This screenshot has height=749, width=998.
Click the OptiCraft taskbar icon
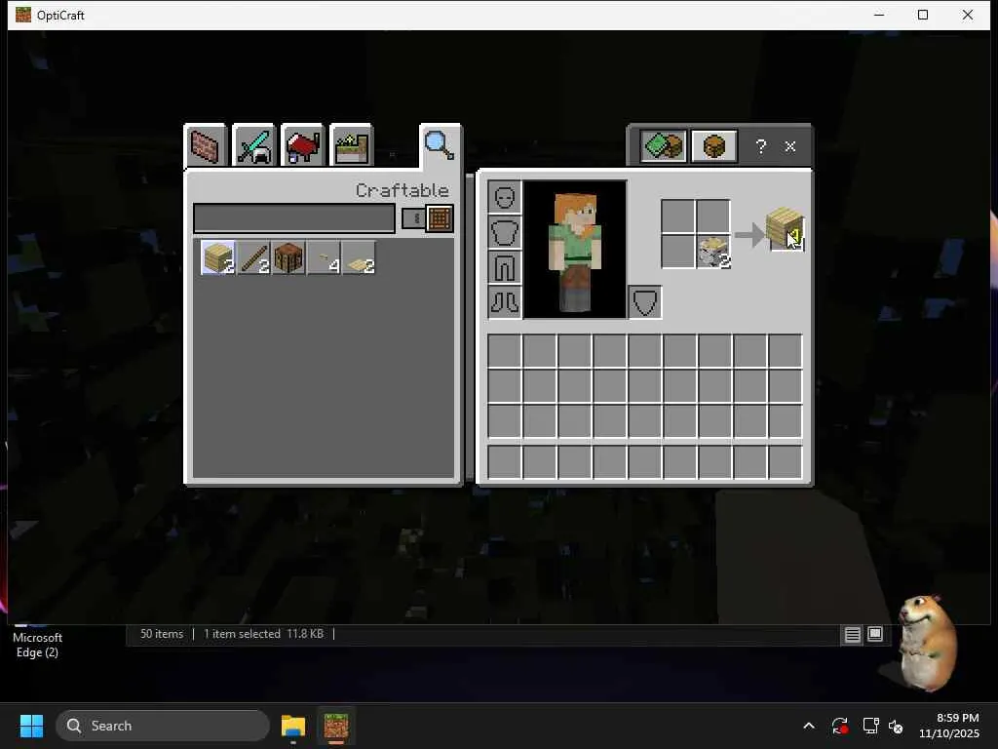pyautogui.click(x=336, y=726)
